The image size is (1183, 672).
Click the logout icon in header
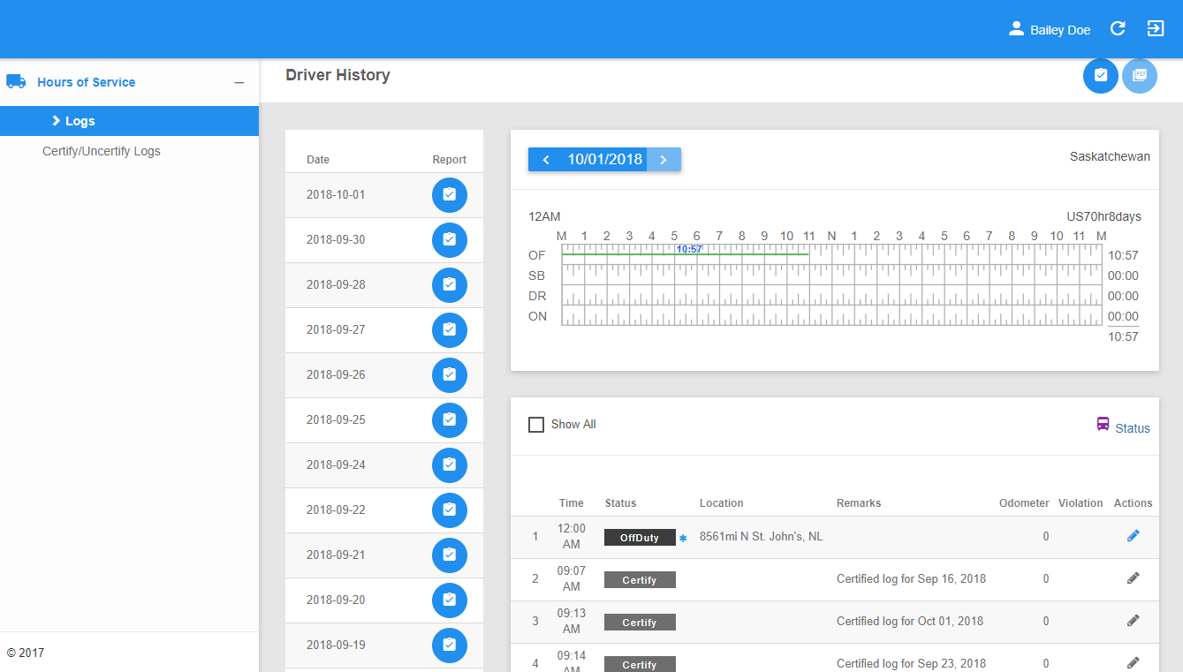click(x=1156, y=28)
